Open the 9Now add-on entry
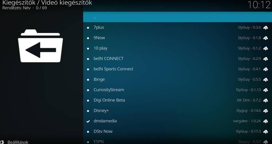Image resolution: width=272 pixels, height=144 pixels. tap(177, 38)
